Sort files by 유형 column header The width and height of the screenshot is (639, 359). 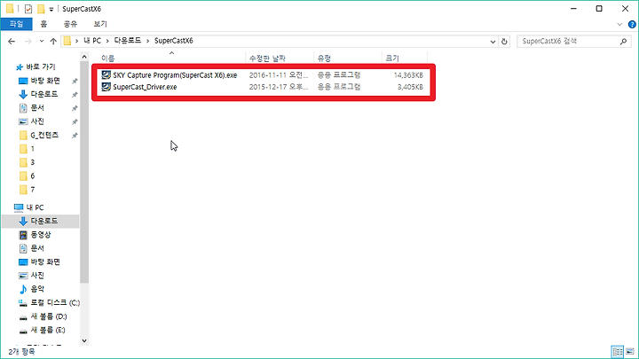click(x=325, y=59)
